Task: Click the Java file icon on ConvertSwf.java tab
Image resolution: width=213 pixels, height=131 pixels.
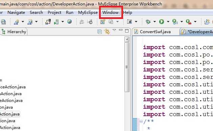Action: coord(136,31)
